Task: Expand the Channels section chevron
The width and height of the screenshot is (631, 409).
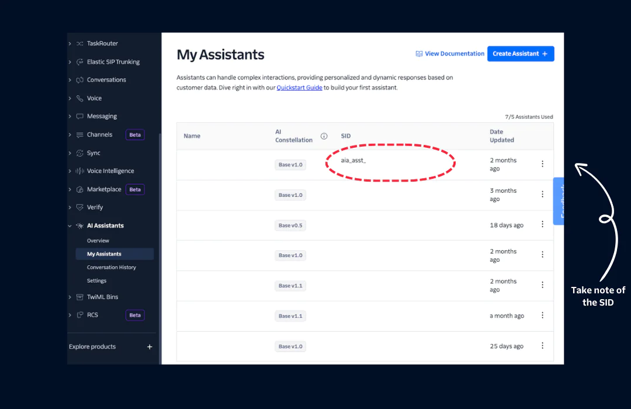Action: [x=70, y=134]
